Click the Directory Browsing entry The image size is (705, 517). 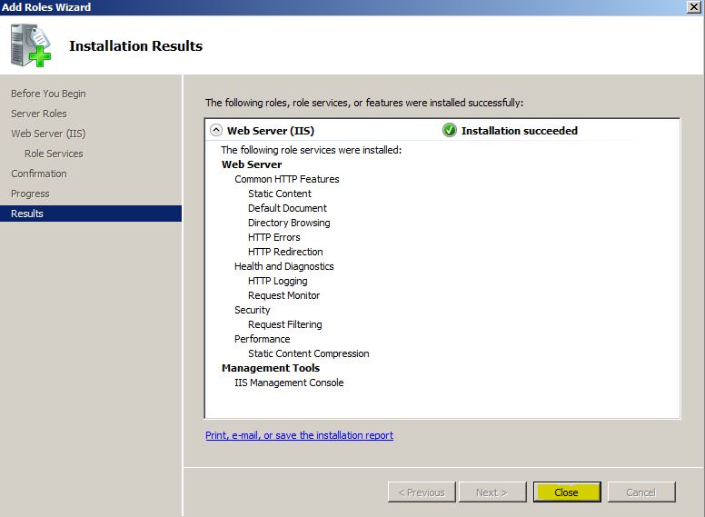[x=289, y=223]
